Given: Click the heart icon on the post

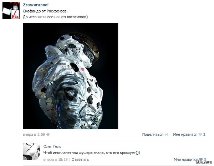Looking at the screenshot, I should (200, 135).
